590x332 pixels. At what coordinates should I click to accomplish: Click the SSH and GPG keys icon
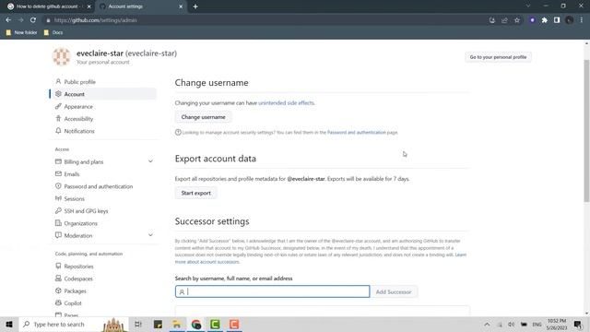coord(58,211)
